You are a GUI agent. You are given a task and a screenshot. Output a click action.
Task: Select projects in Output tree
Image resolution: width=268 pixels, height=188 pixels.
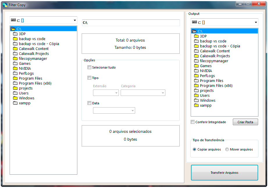(207, 91)
